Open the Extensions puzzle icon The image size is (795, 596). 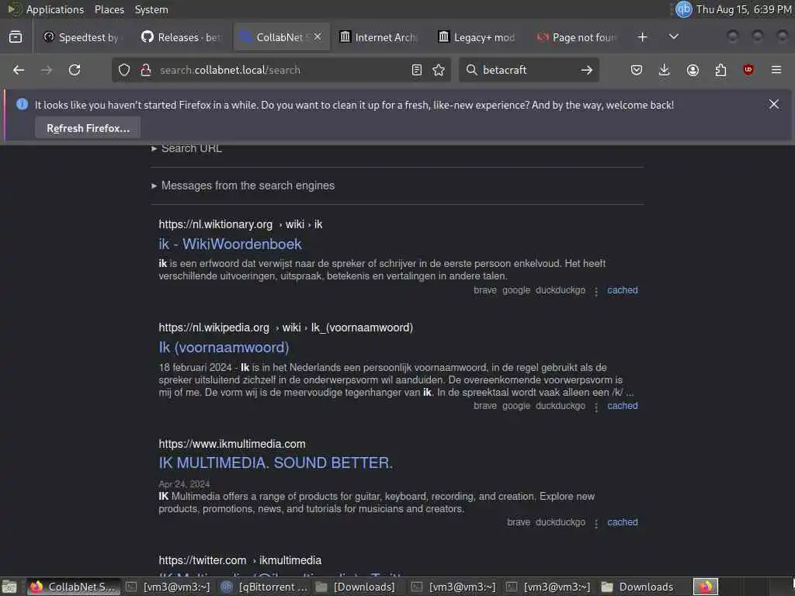click(720, 70)
